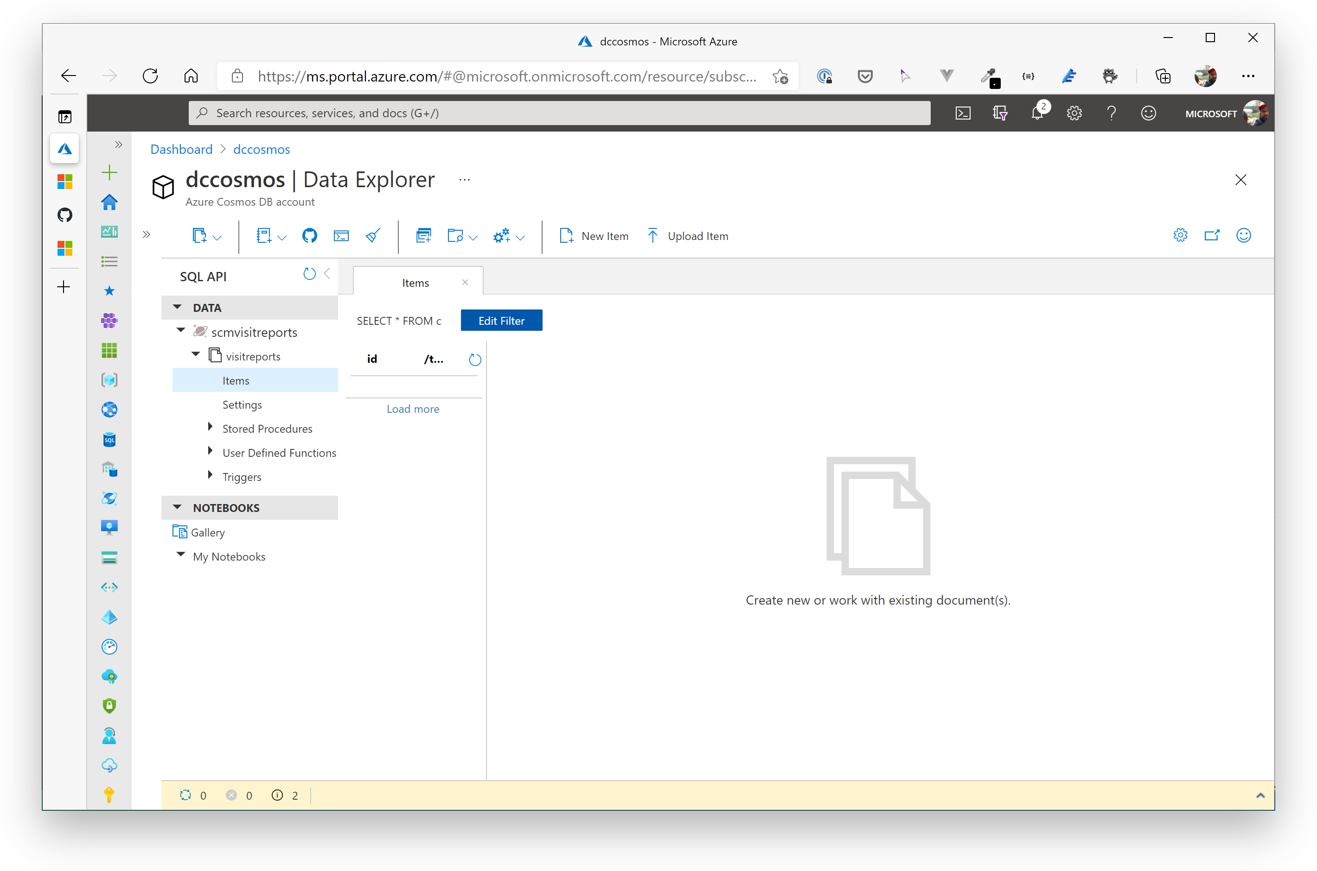Image resolution: width=1317 pixels, height=871 pixels.
Task: Collapse the visitreports container node
Action: click(195, 354)
